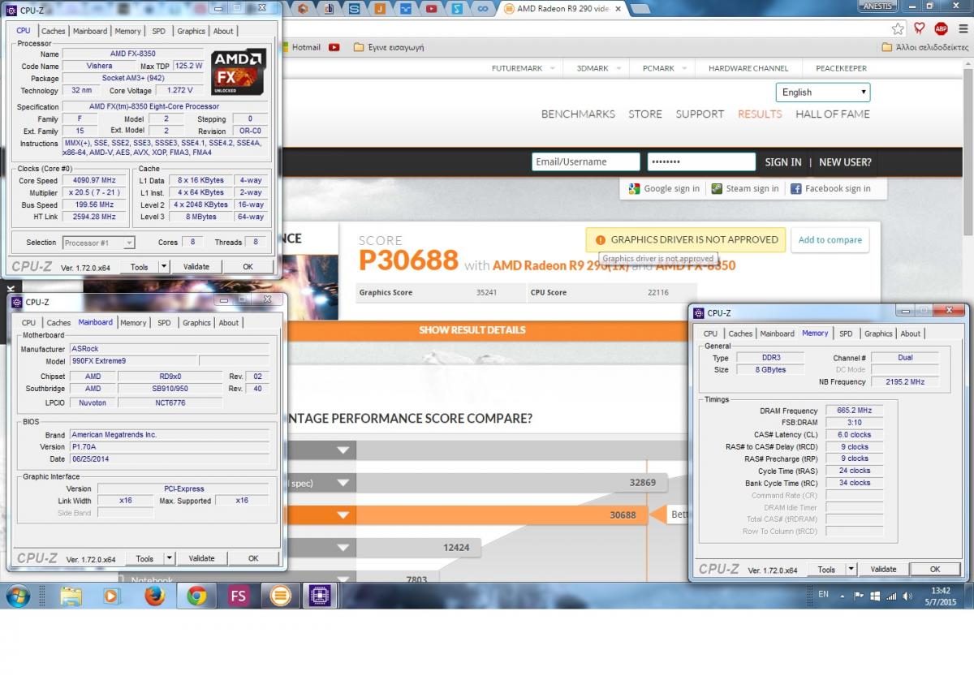Screen dimensions: 974x693
Task: Click the Add to compare button
Action: pos(830,240)
